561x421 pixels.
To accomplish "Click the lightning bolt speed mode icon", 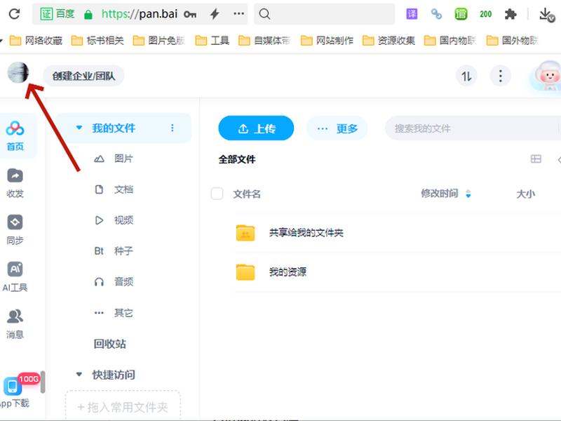I will 215,14.
